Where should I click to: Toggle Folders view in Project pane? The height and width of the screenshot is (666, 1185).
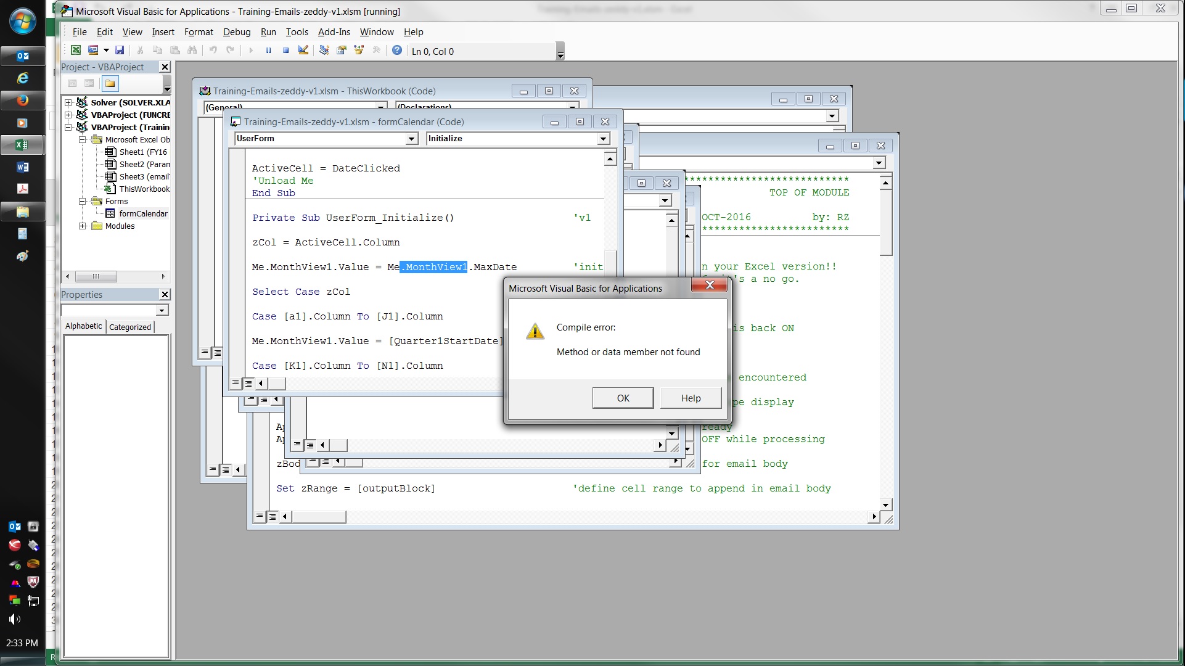click(x=110, y=83)
